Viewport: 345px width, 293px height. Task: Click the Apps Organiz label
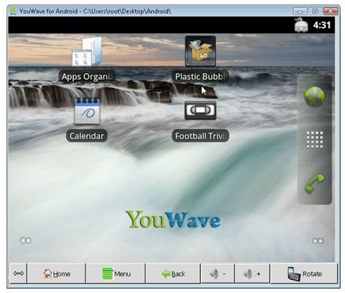pos(87,76)
